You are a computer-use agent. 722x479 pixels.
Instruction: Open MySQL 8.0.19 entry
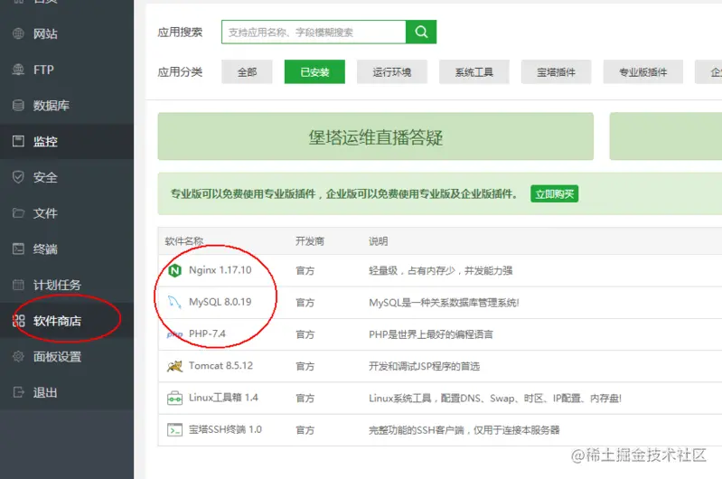tap(220, 302)
